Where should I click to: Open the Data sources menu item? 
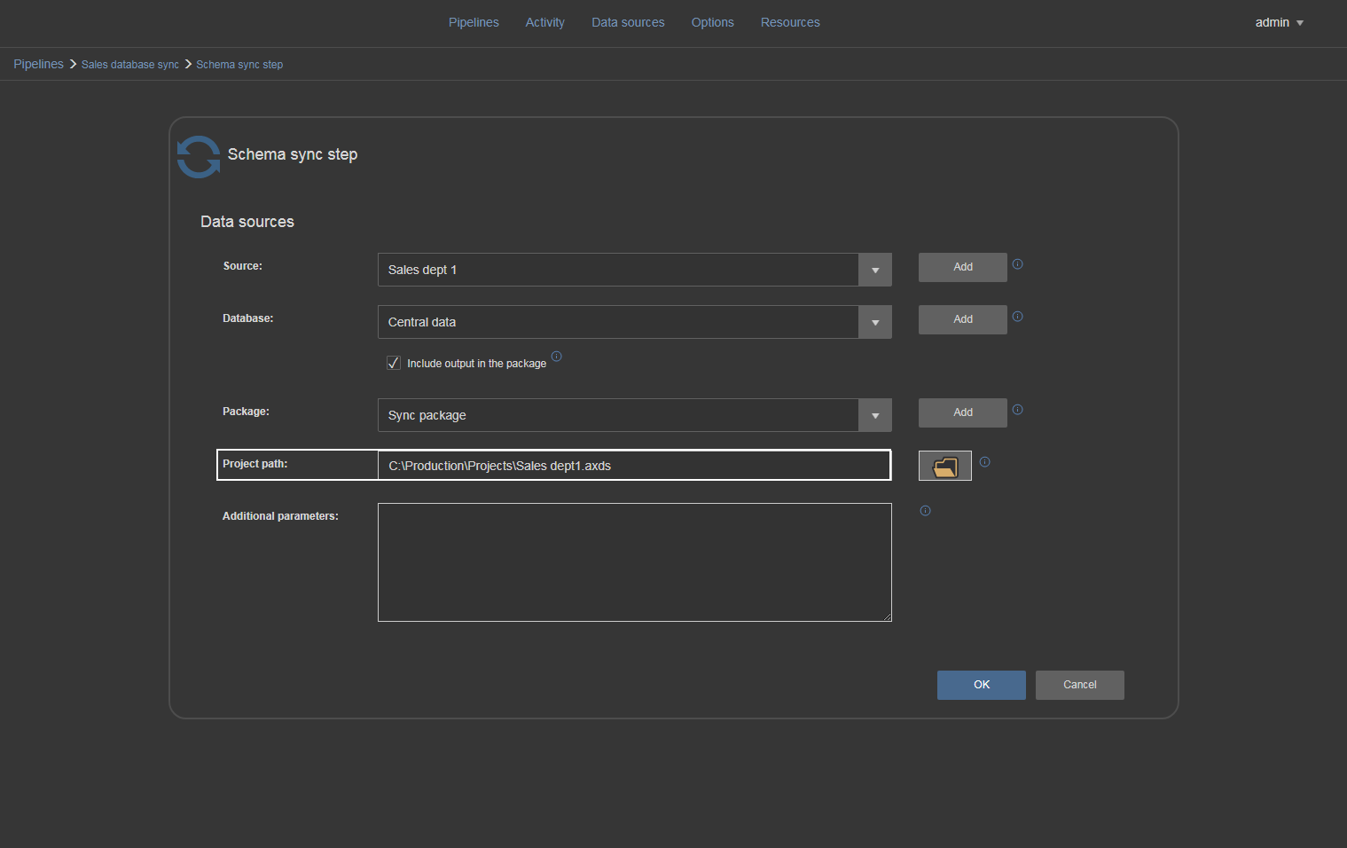(x=628, y=22)
